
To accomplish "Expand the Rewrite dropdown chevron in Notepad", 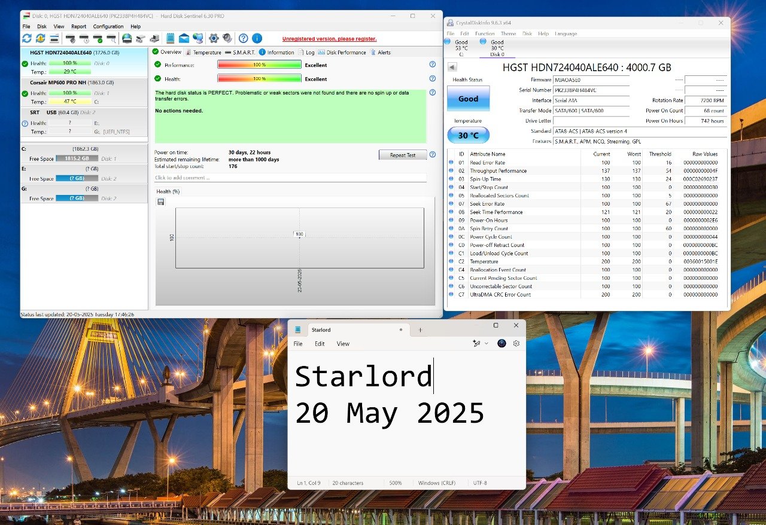I will [x=486, y=343].
